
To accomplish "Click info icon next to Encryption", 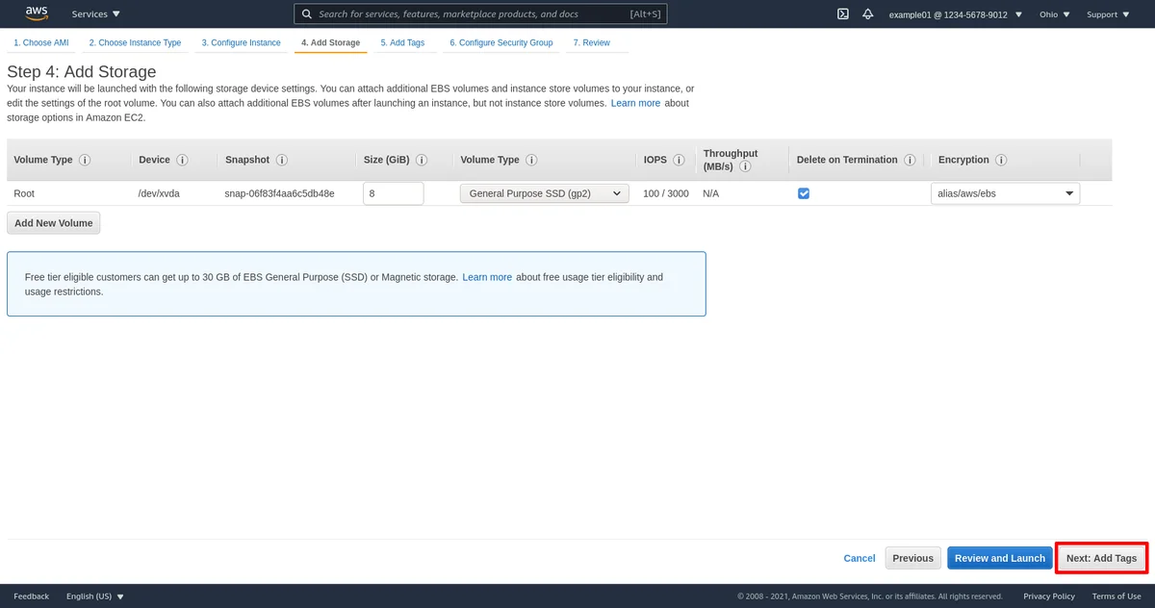I will (x=1001, y=161).
